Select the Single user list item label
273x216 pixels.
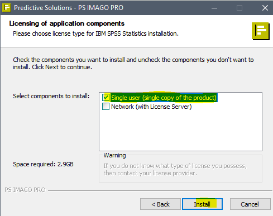[x=164, y=98]
